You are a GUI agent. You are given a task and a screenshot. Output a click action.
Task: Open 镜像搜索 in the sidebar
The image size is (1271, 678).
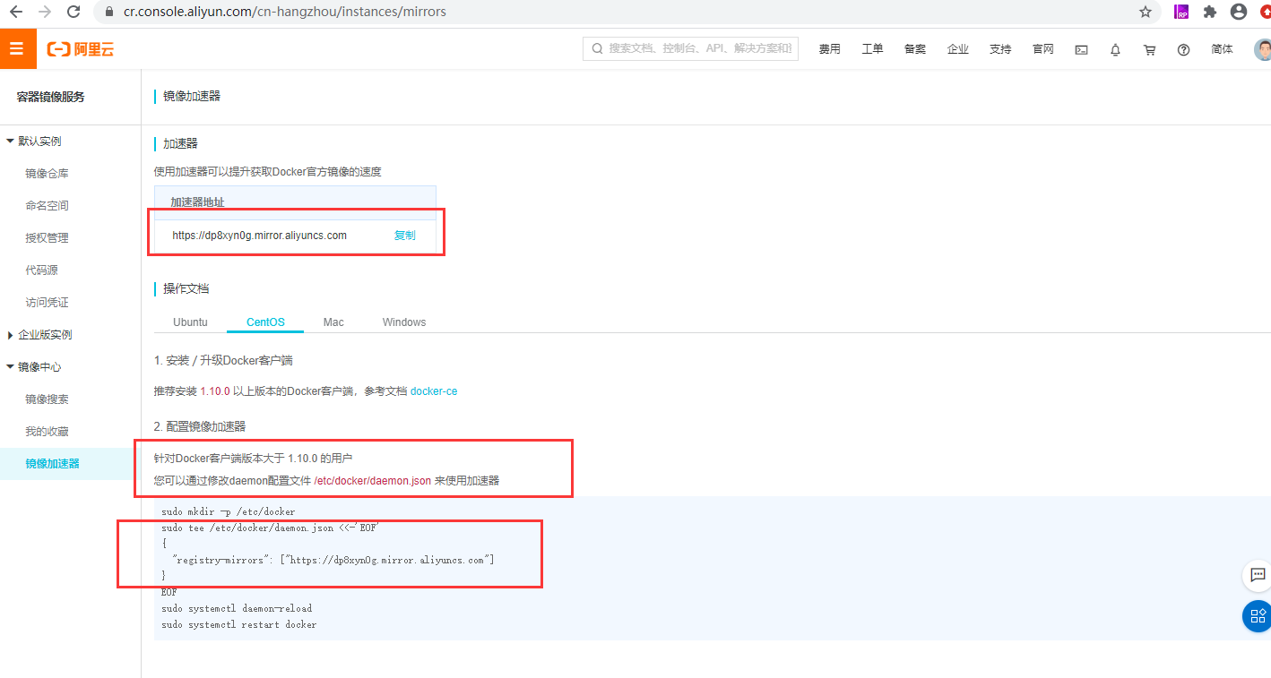[x=48, y=399]
